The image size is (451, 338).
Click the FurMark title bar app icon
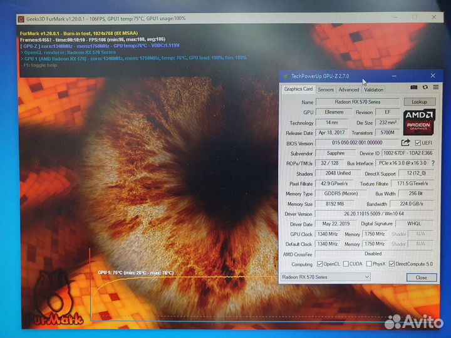(21, 19)
